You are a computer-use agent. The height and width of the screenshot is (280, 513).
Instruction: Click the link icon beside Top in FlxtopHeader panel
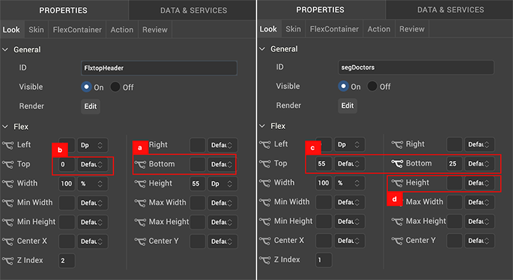pos(8,164)
